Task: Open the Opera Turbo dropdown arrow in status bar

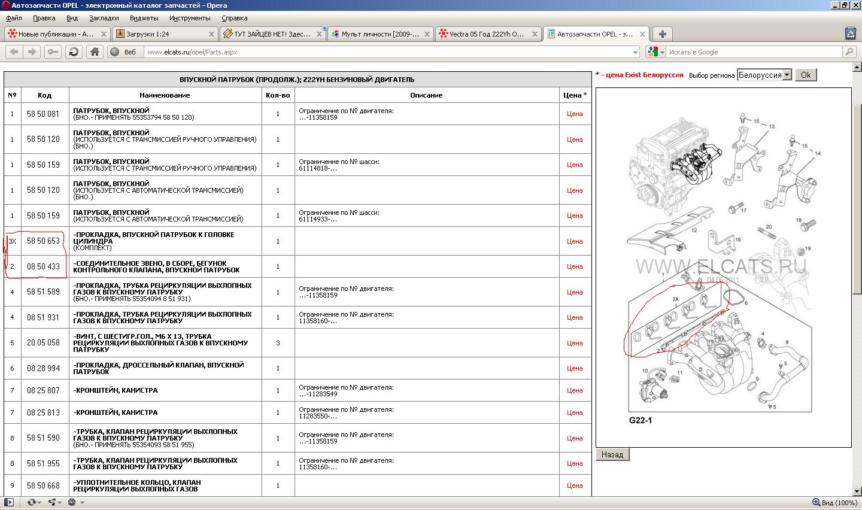Action: click(82, 502)
